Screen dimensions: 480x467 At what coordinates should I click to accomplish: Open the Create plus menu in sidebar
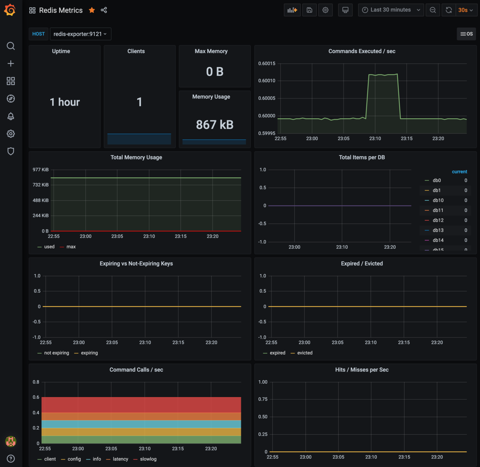tap(11, 64)
